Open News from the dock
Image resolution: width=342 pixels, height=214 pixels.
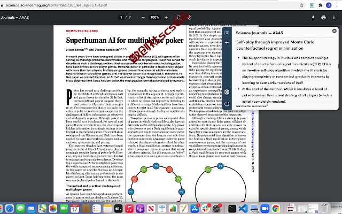[151, 209]
